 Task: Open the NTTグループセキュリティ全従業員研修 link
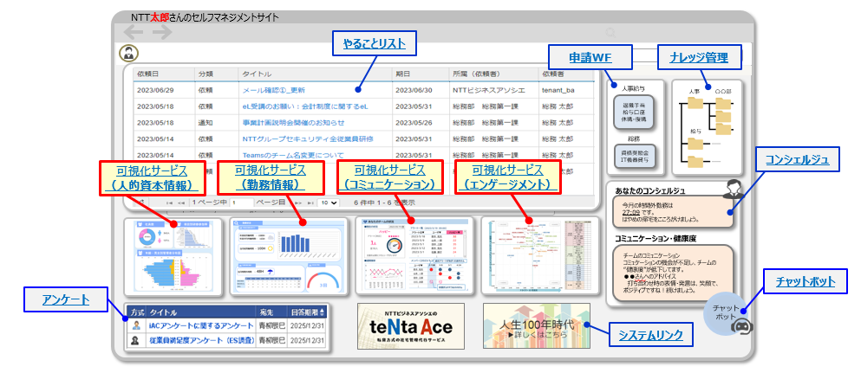point(296,138)
